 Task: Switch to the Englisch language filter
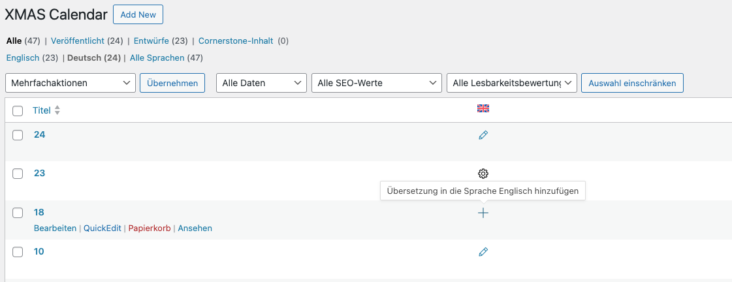[23, 58]
